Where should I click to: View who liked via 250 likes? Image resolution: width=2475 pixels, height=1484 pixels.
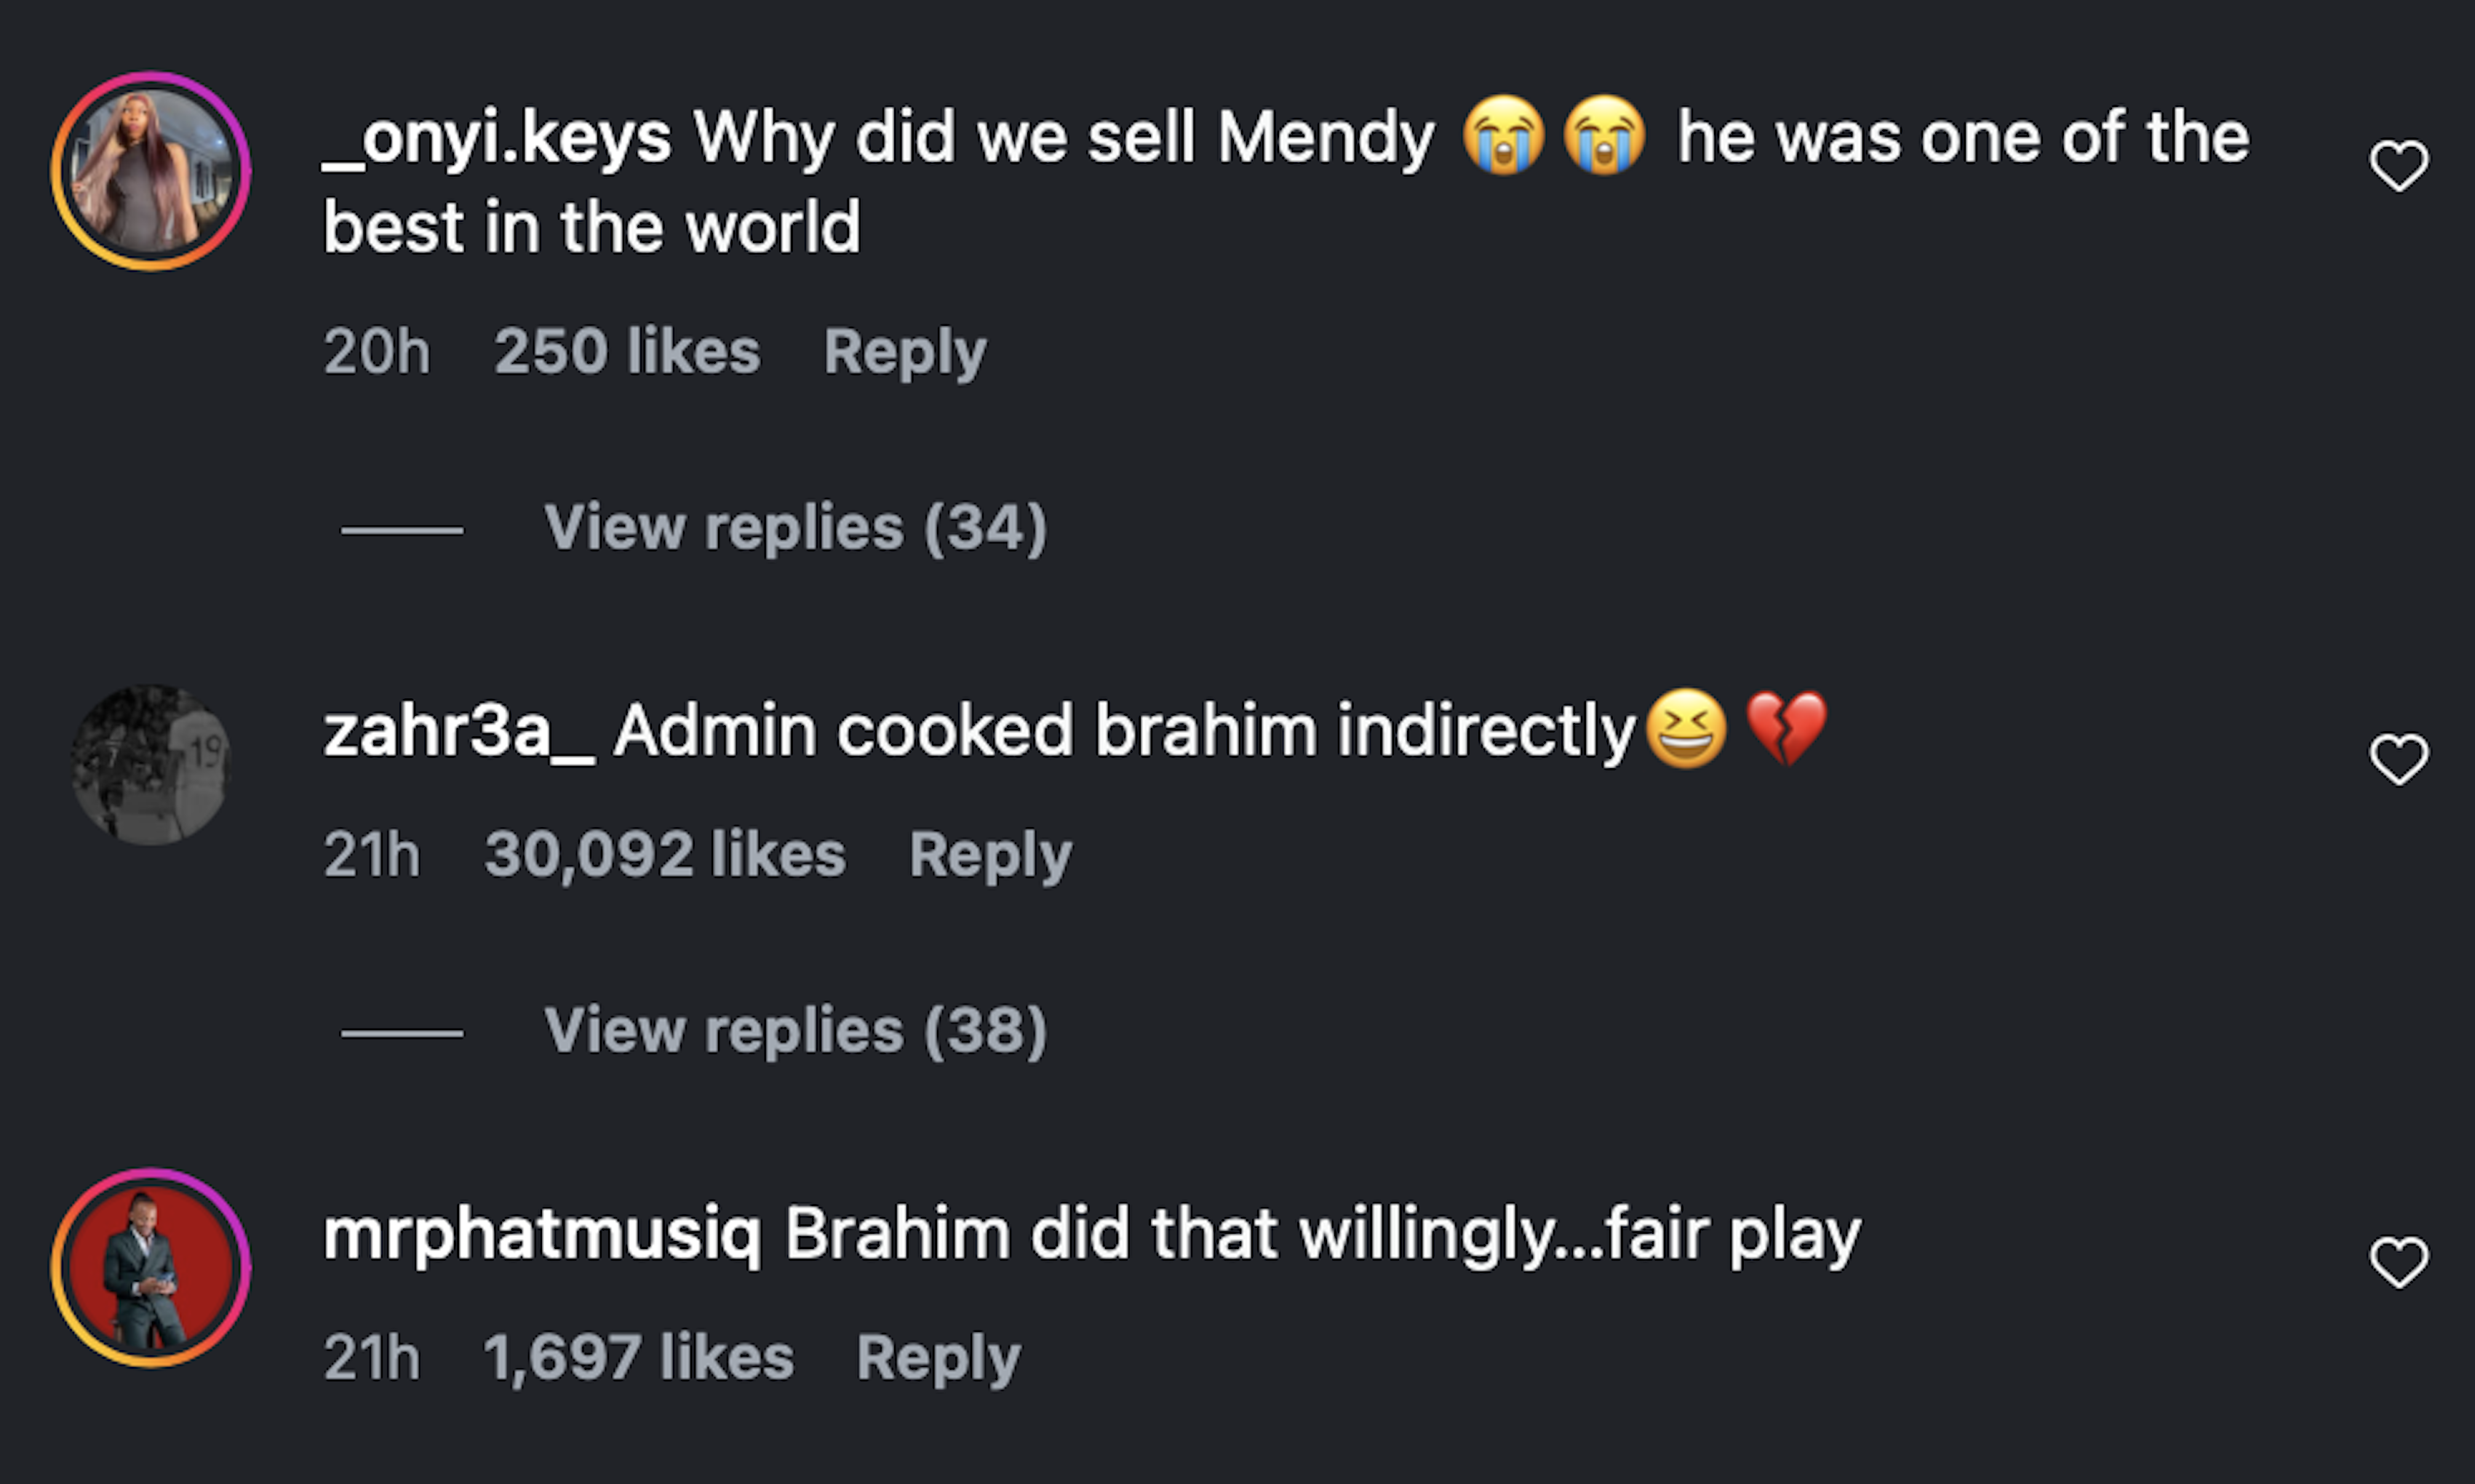point(627,352)
